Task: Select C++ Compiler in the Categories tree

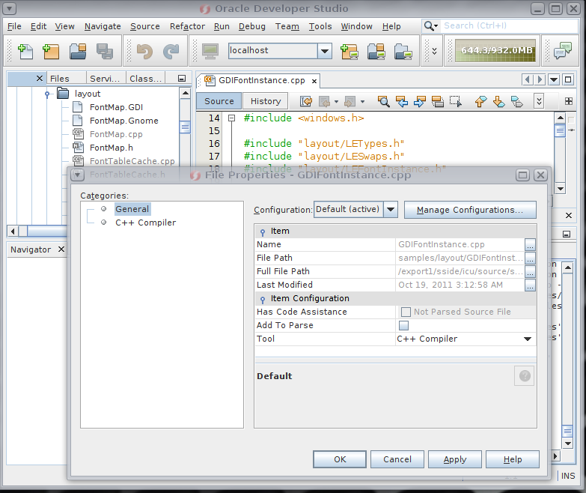Action: [145, 223]
